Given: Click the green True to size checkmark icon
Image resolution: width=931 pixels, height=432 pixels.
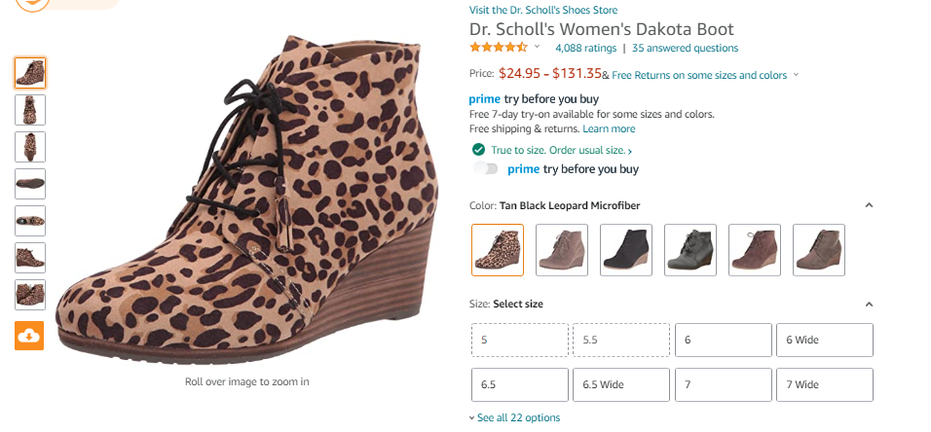Looking at the screenshot, I should [478, 150].
